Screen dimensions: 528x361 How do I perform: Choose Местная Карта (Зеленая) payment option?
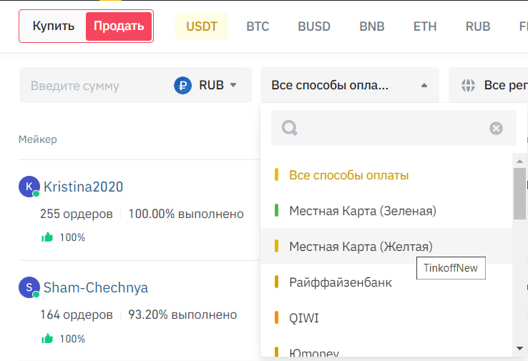pyautogui.click(x=362, y=211)
